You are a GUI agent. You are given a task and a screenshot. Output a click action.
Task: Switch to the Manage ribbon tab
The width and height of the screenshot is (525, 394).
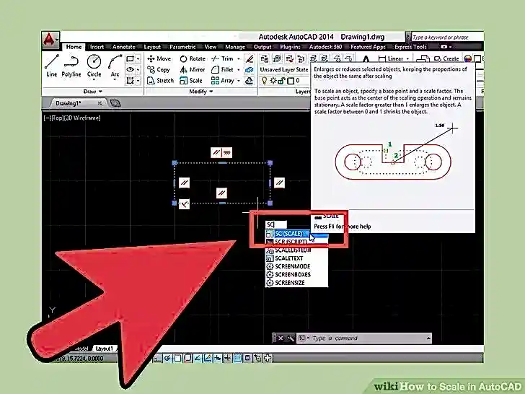pyautogui.click(x=234, y=47)
